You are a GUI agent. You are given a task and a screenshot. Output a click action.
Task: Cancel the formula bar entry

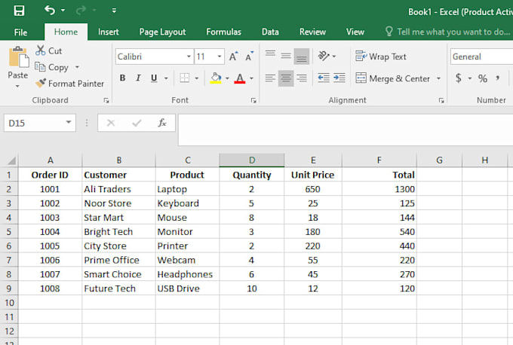111,123
